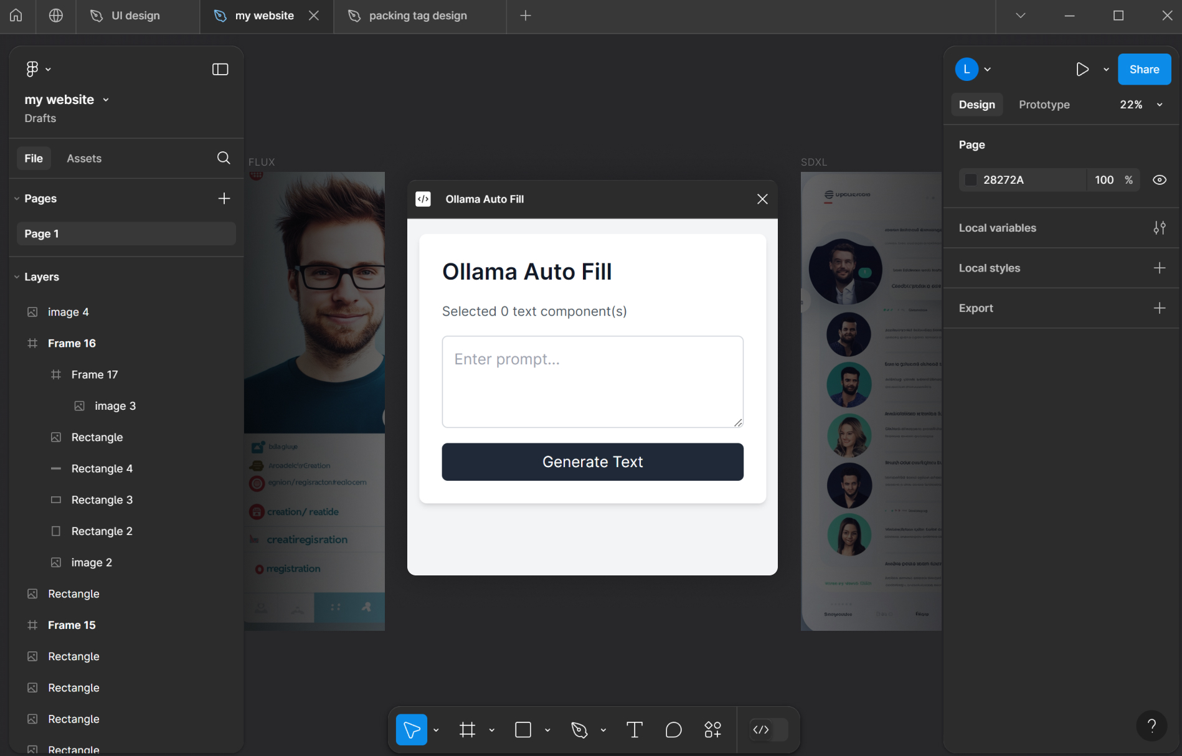Open the zoom level 22% dropdown
Screen dimensions: 1182x756
(1141, 105)
